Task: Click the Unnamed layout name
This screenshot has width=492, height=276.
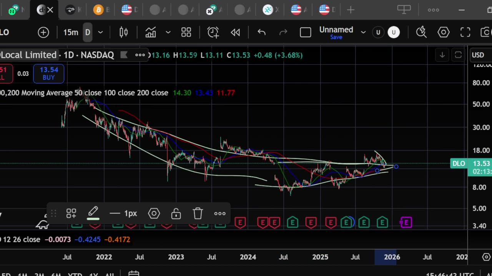Action: [x=336, y=30]
